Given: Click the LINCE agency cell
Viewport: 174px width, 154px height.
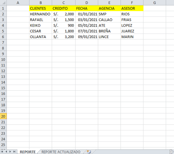Looking at the screenshot, I should point(109,37).
